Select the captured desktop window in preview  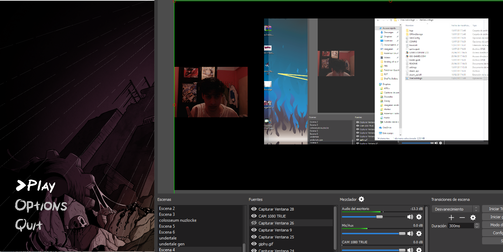(x=376, y=81)
